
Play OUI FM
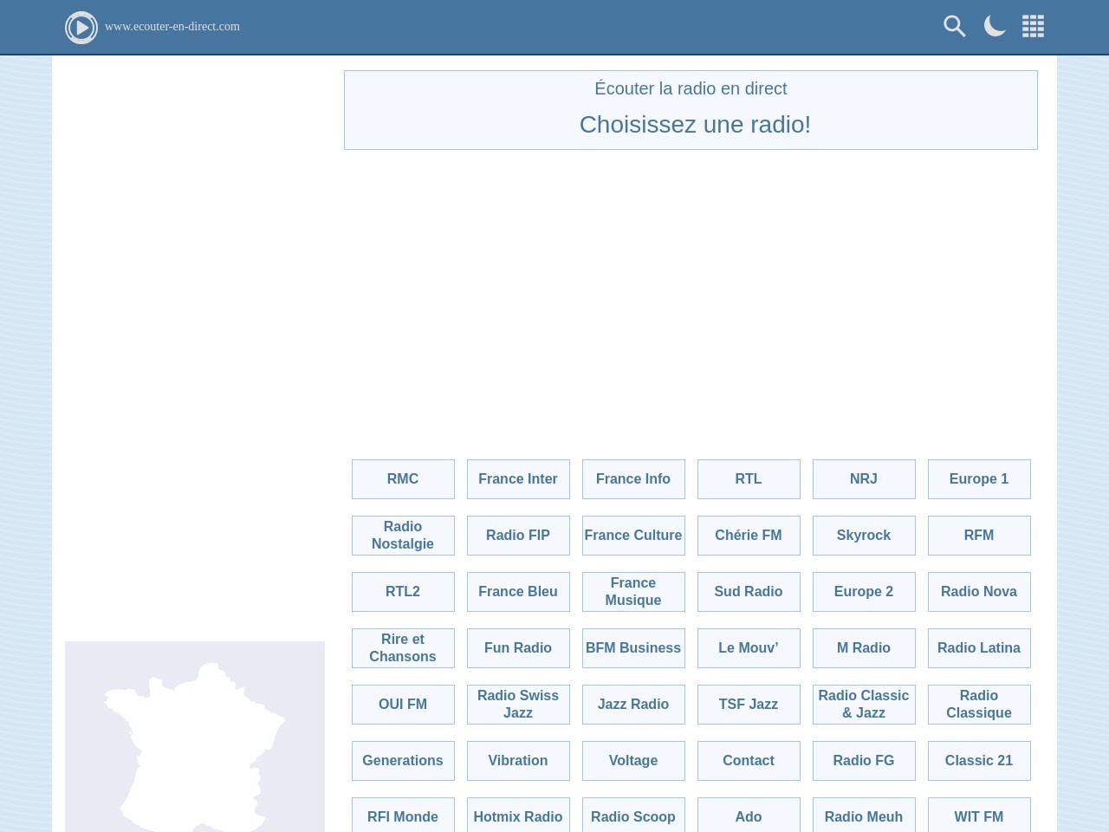(x=403, y=705)
